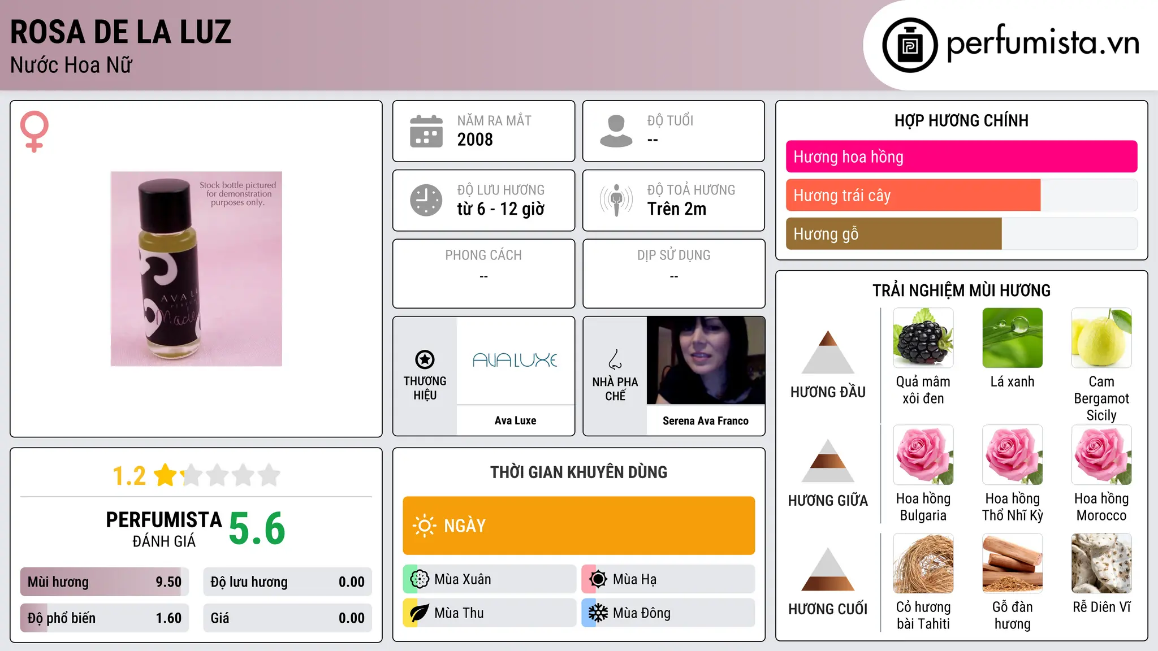Image resolution: width=1158 pixels, height=651 pixels.
Task: Select the Mùa Thu season bar
Action: coord(490,613)
